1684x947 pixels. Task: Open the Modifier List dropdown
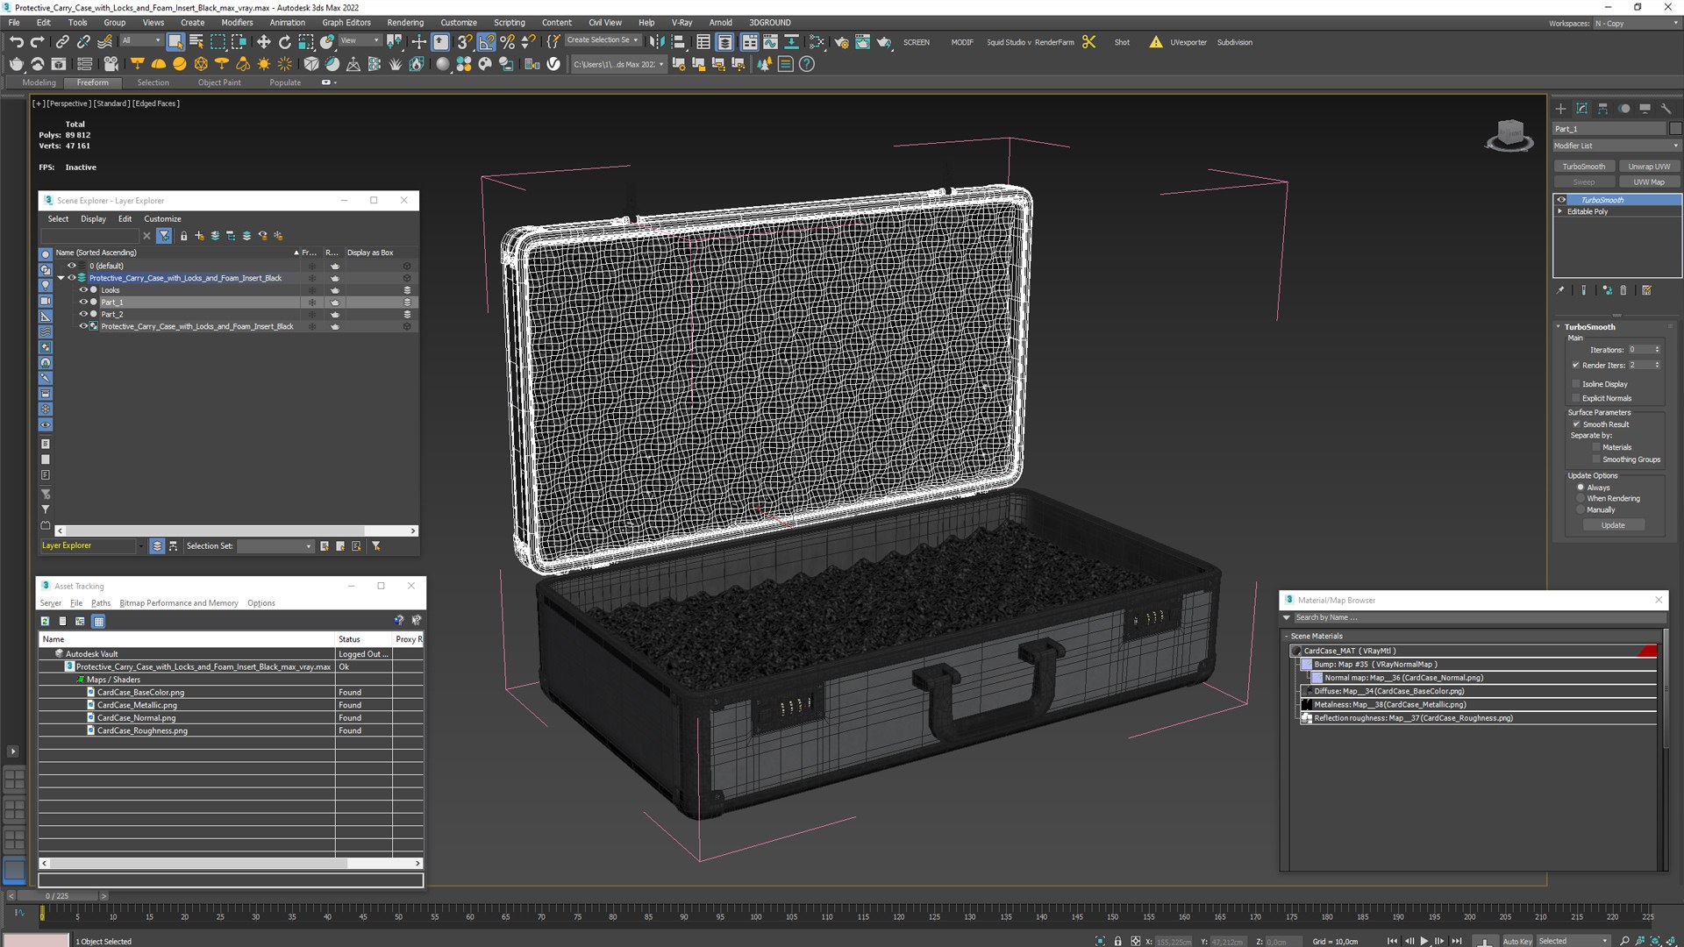coord(1616,146)
